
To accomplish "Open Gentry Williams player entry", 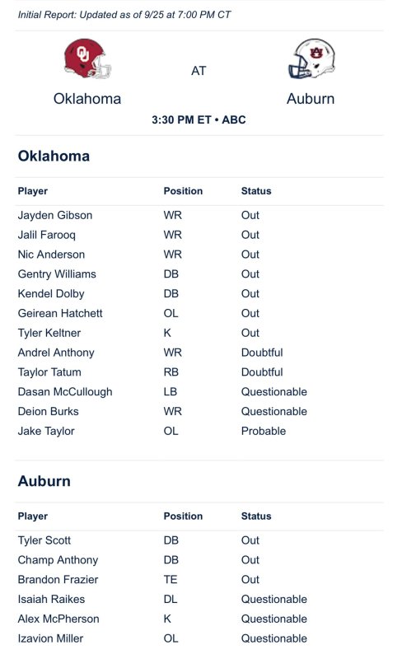I will coord(57,274).
